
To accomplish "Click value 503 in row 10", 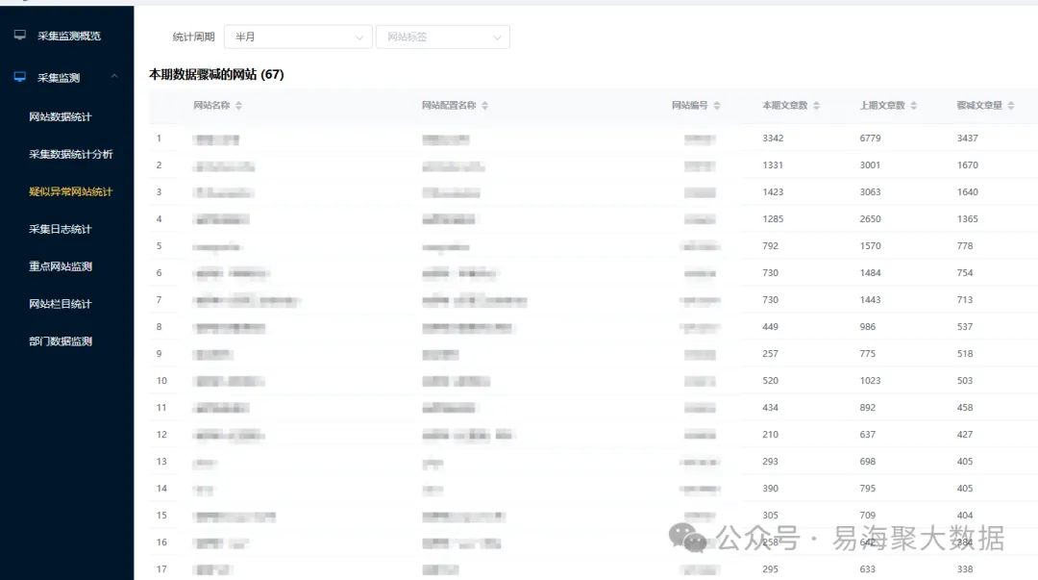I will 965,381.
